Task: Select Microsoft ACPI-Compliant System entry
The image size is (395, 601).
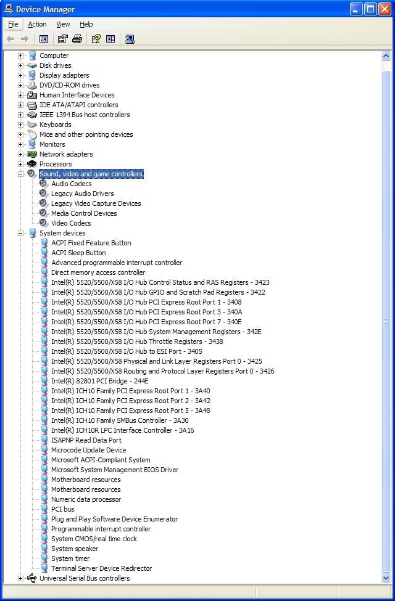Action: click(x=100, y=460)
